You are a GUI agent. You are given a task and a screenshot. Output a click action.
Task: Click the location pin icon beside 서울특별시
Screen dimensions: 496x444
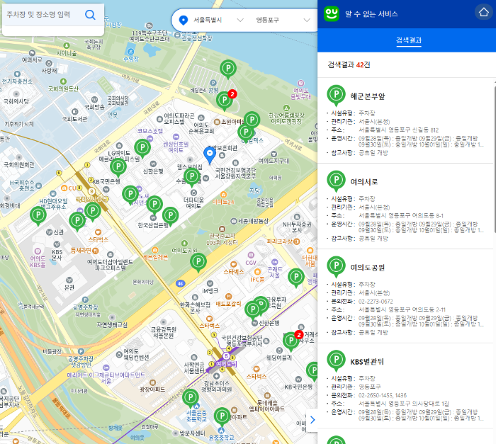[x=183, y=20]
